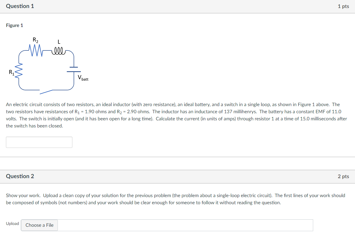Click the Question 1 answer input field

tap(39, 142)
